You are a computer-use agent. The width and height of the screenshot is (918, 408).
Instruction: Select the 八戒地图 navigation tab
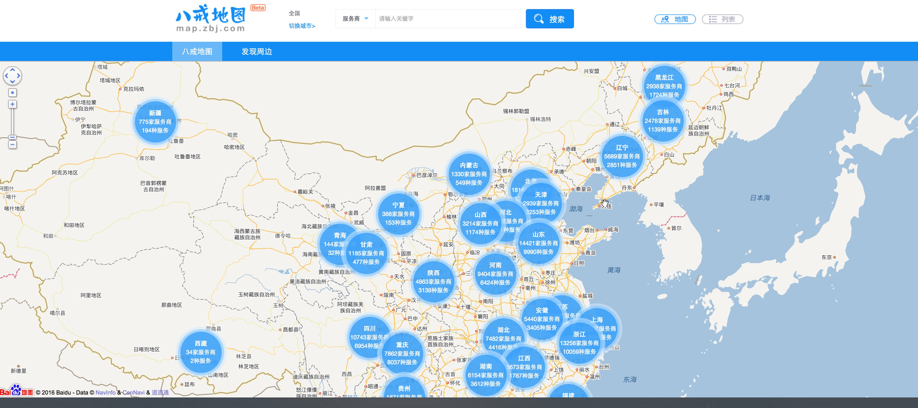point(197,52)
